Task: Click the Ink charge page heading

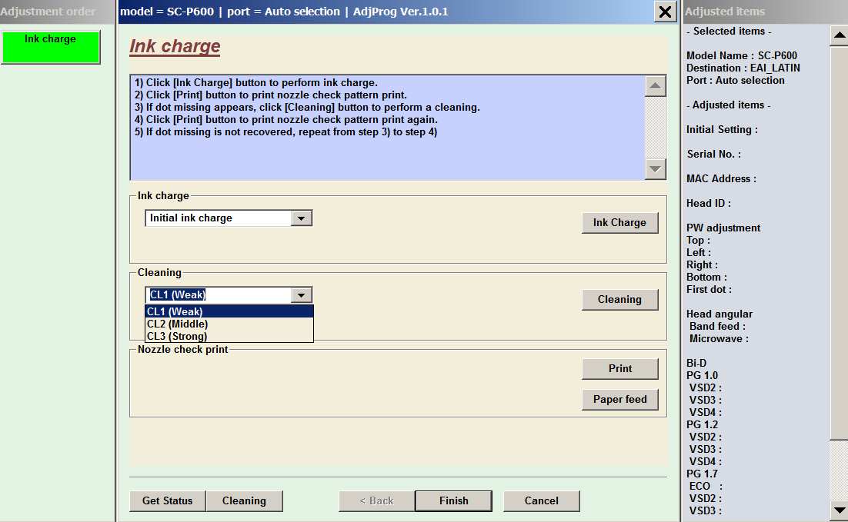Action: (175, 46)
